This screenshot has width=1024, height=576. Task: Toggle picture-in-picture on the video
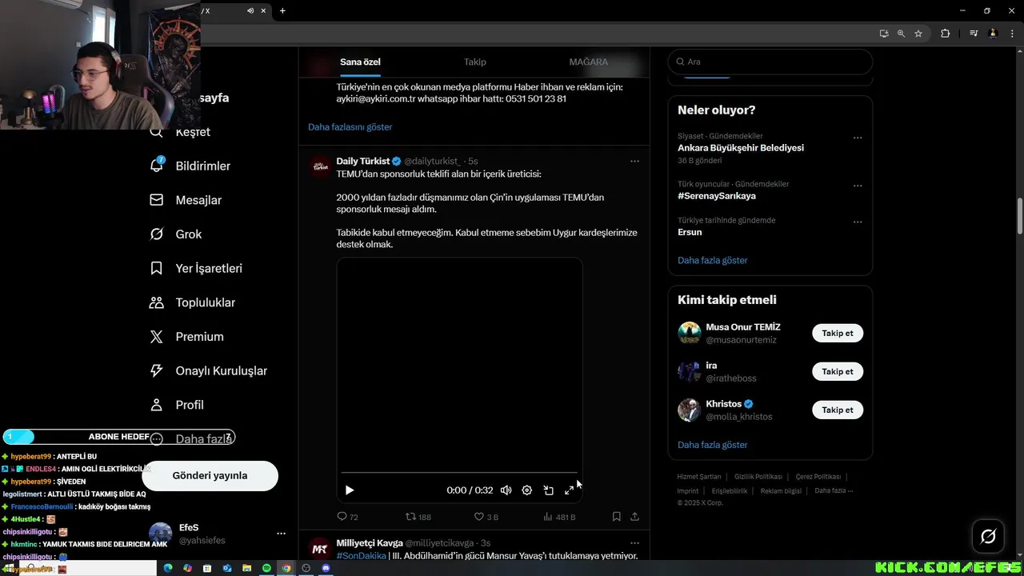pos(548,490)
